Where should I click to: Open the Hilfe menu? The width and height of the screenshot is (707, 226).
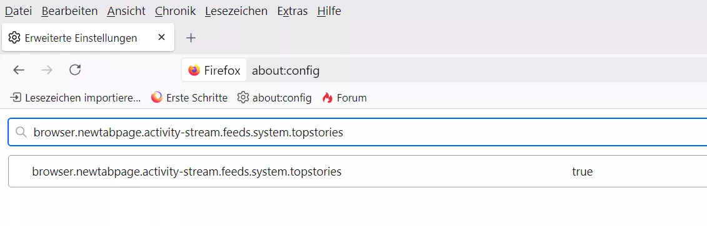[x=329, y=11]
